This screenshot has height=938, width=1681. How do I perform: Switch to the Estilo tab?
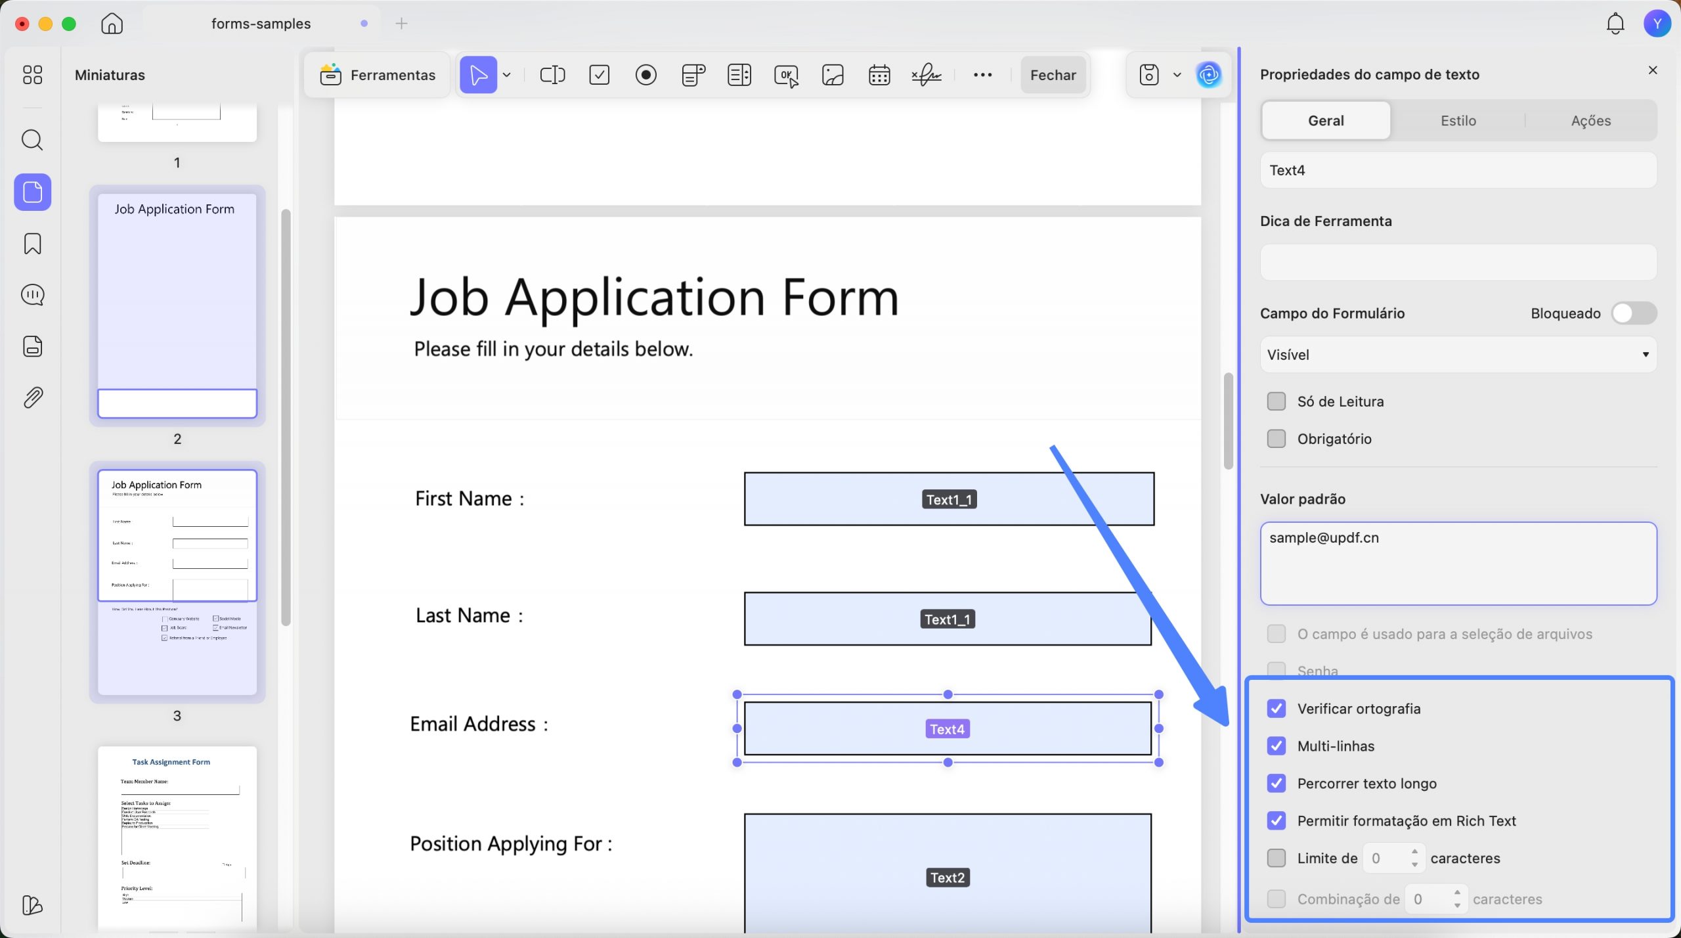coord(1458,121)
